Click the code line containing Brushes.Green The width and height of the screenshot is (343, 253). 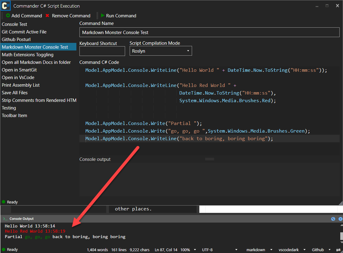198,131
